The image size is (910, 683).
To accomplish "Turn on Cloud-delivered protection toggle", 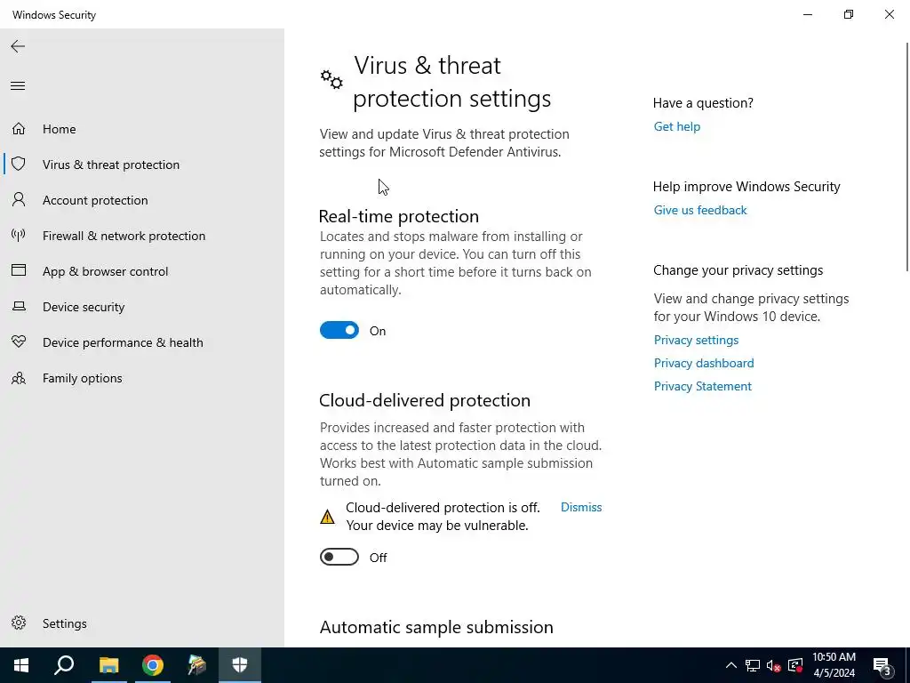I will pyautogui.click(x=339, y=557).
